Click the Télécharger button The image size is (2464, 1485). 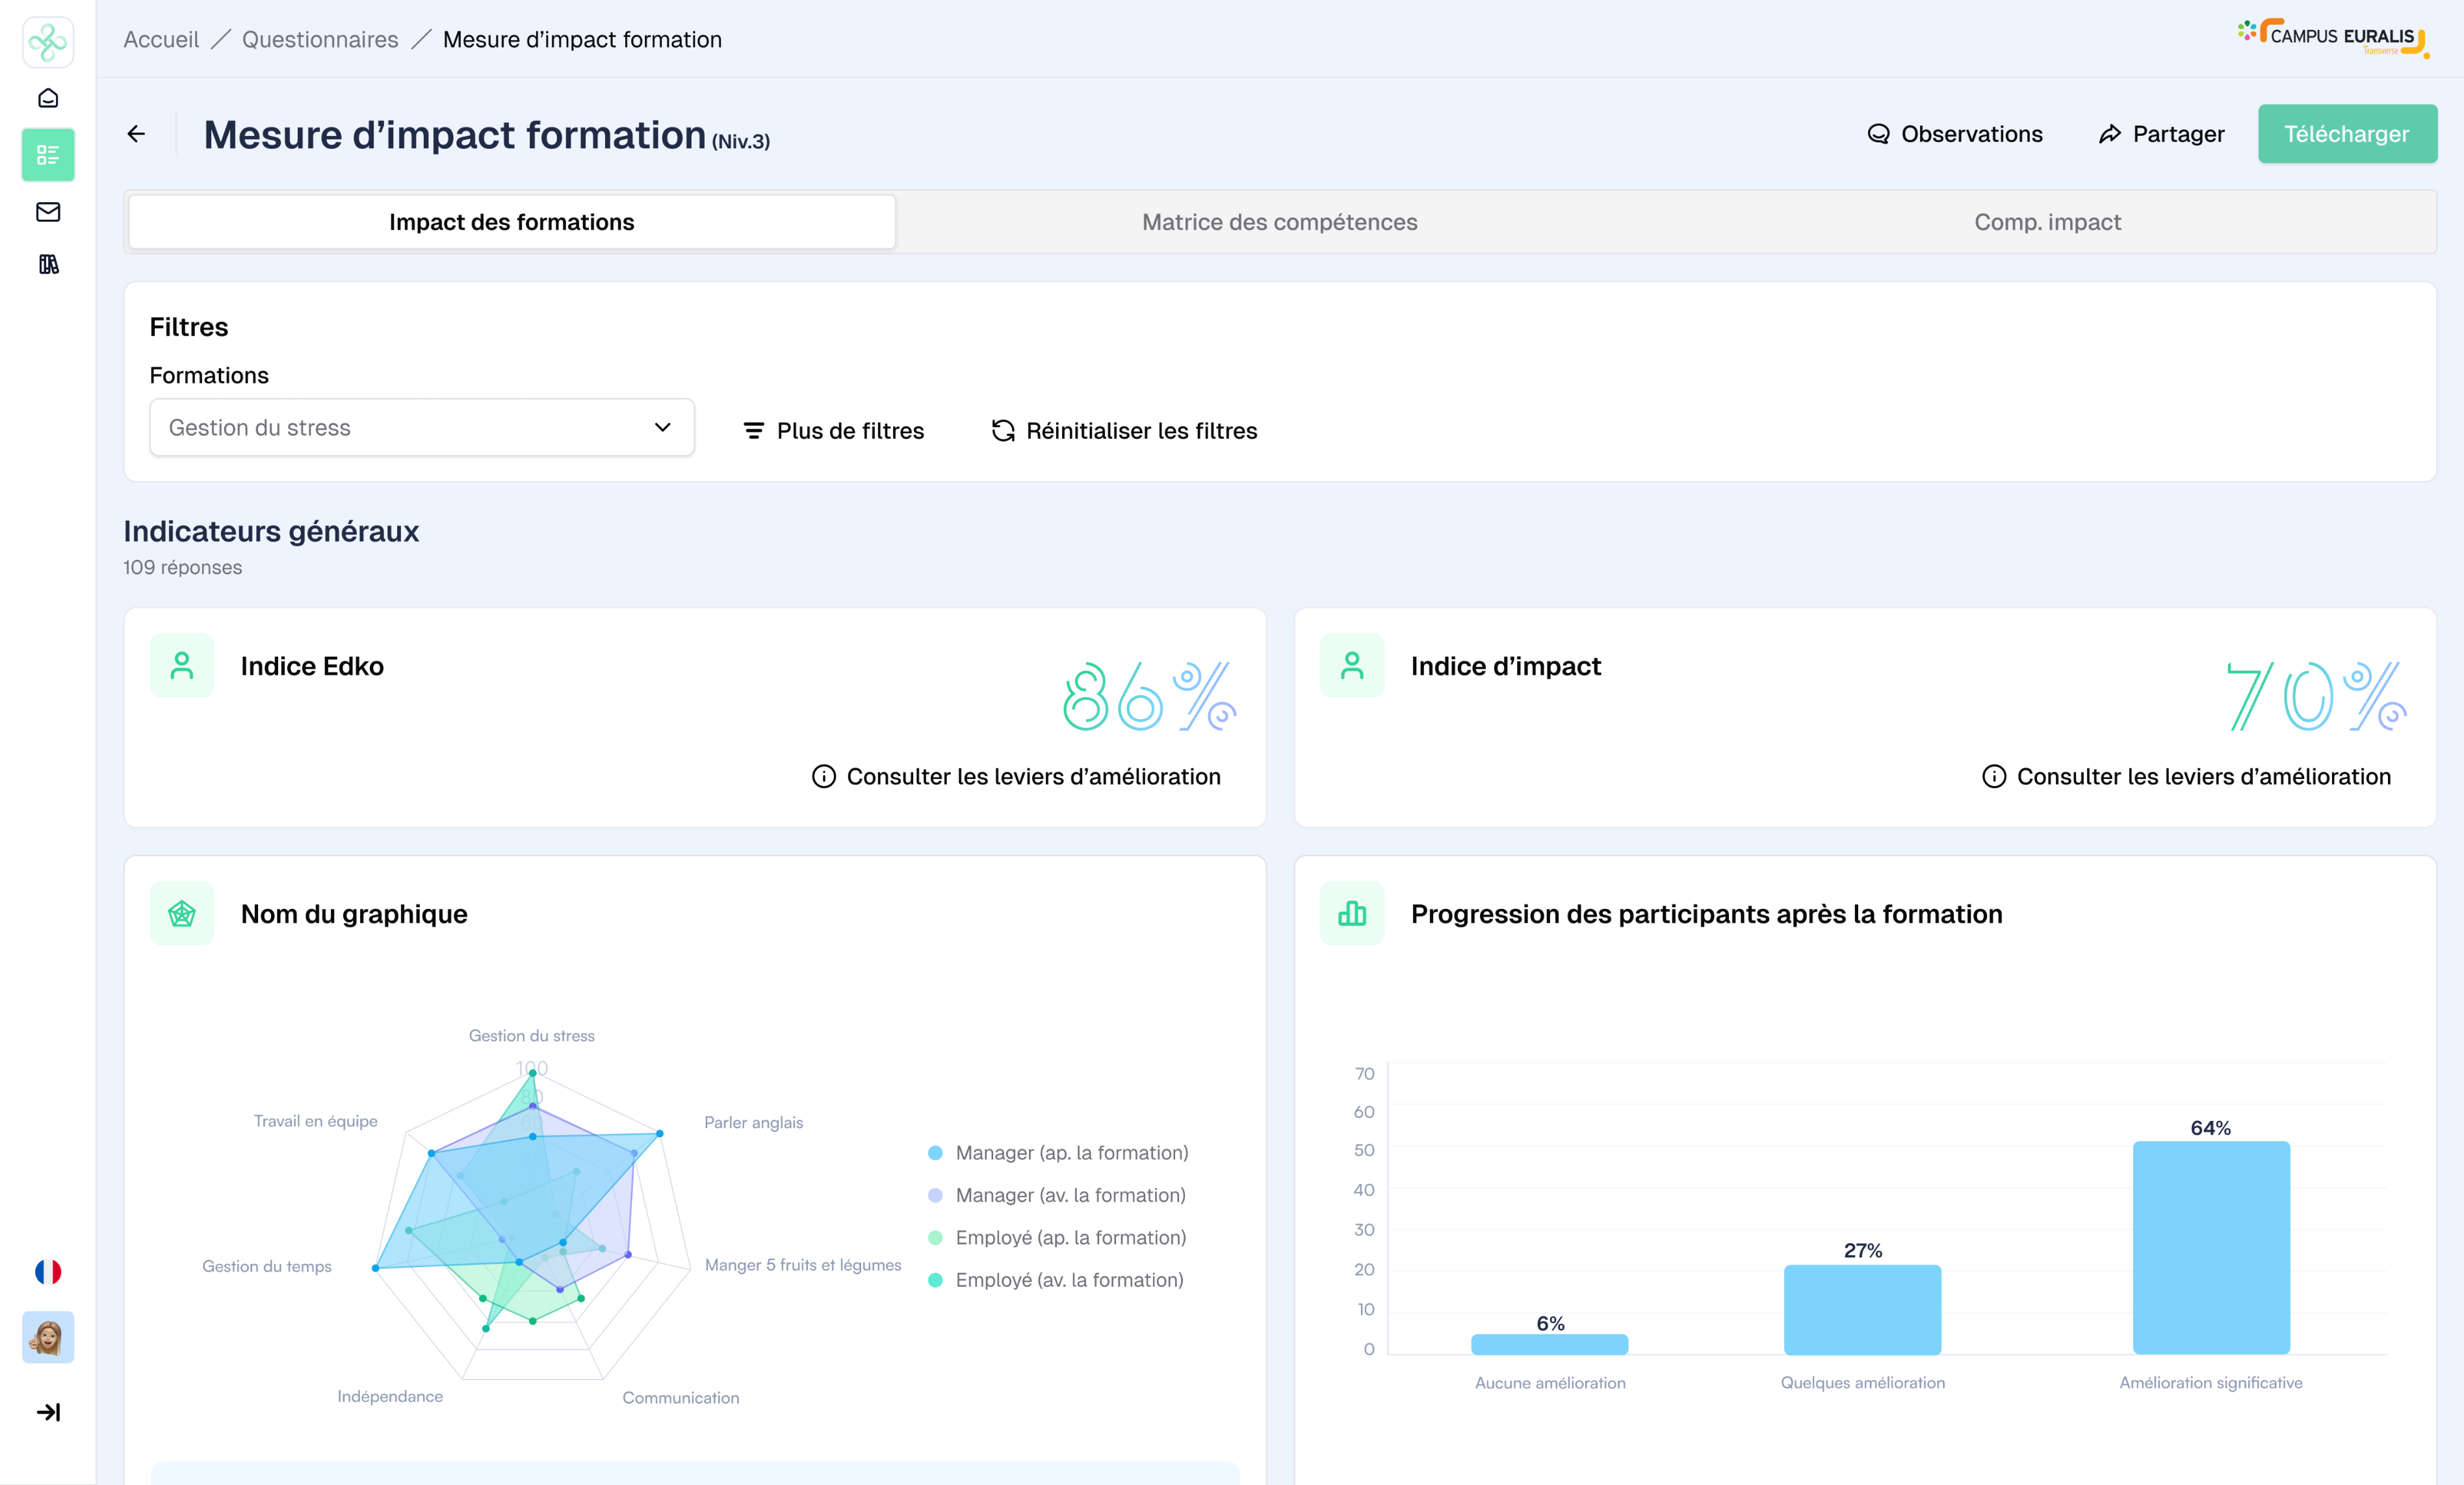[2346, 134]
